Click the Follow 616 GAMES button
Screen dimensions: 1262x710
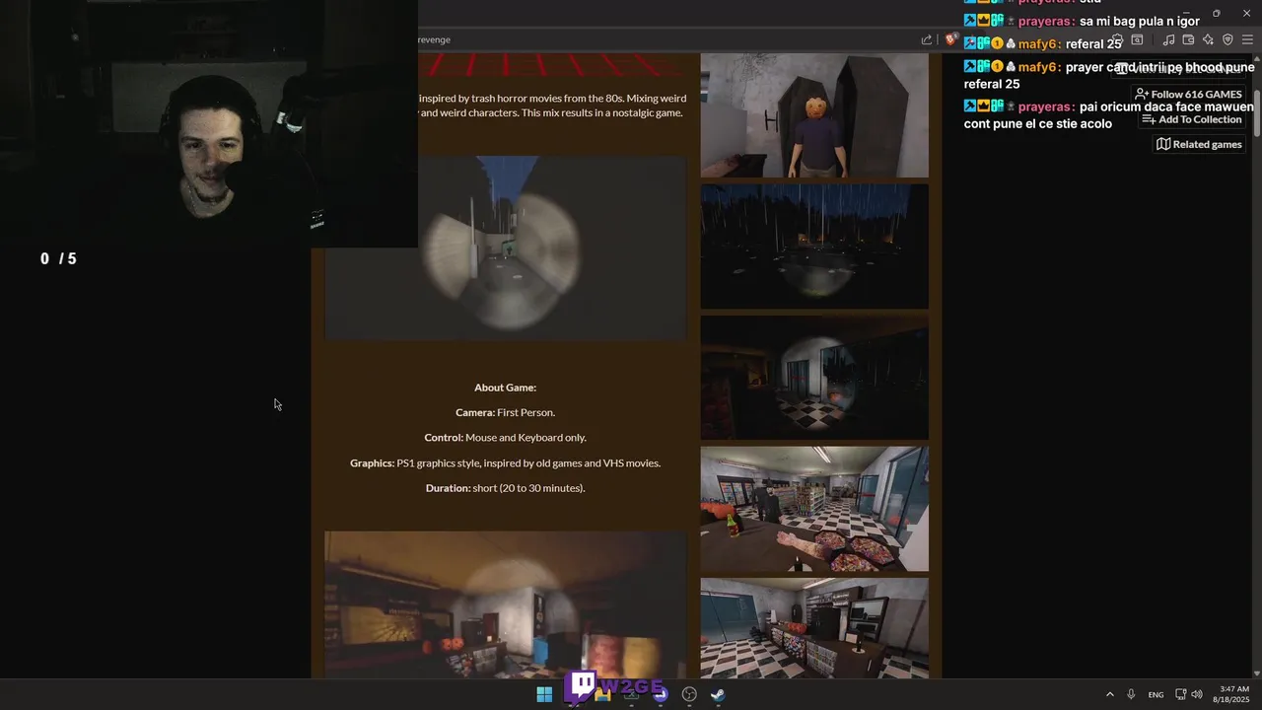(x=1188, y=94)
